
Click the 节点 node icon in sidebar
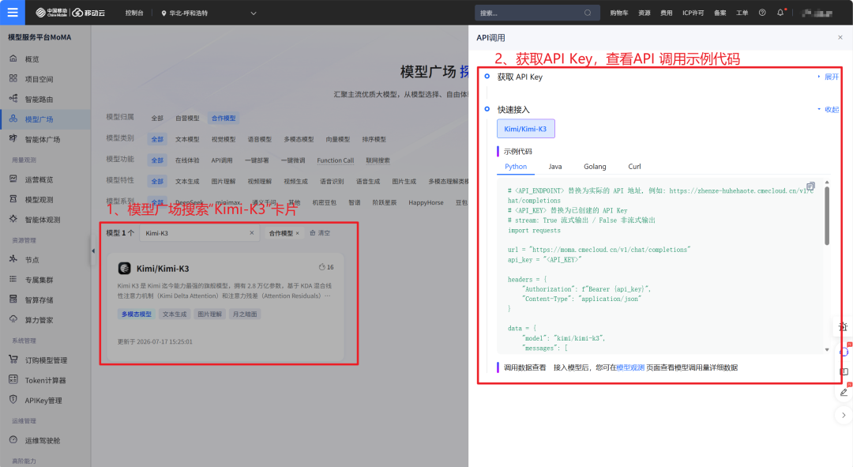13,259
